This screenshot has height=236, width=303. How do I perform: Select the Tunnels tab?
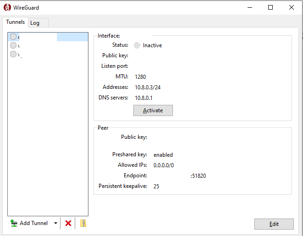pos(15,22)
